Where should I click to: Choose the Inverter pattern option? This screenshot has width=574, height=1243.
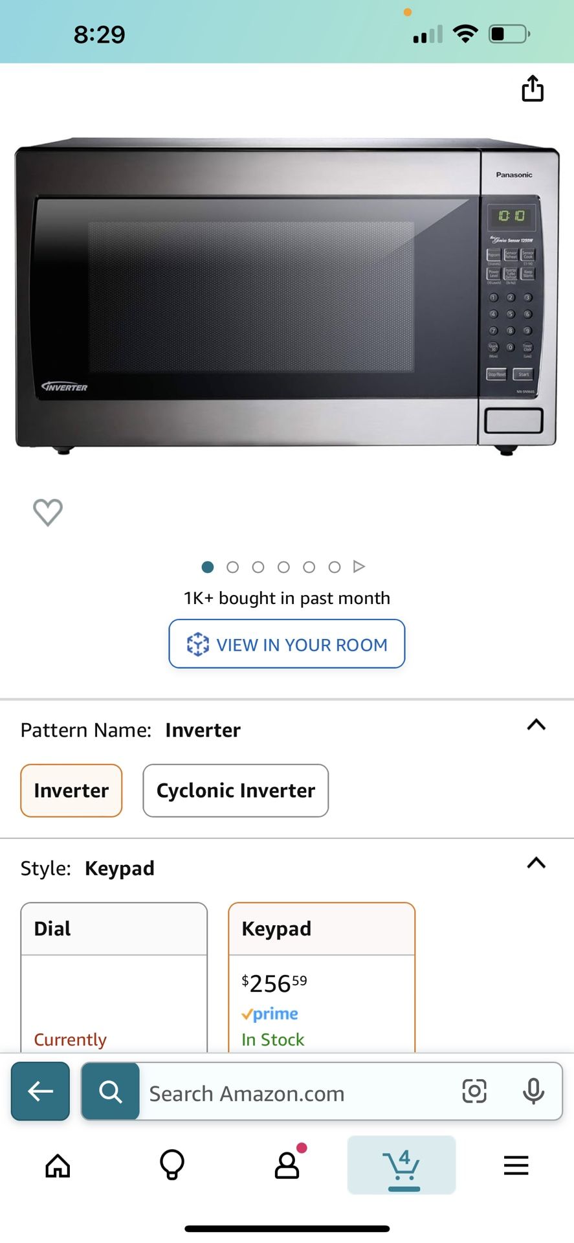point(71,790)
